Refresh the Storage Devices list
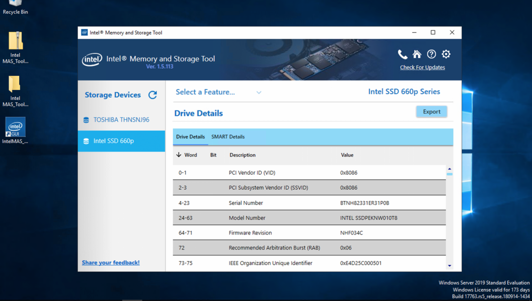The image size is (532, 301). point(153,95)
